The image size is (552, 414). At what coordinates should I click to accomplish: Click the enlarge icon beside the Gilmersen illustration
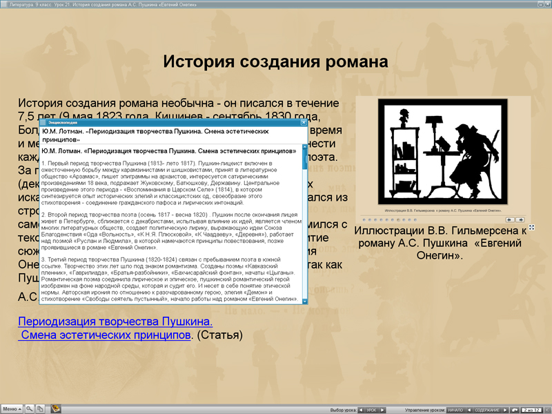pyautogui.click(x=531, y=229)
